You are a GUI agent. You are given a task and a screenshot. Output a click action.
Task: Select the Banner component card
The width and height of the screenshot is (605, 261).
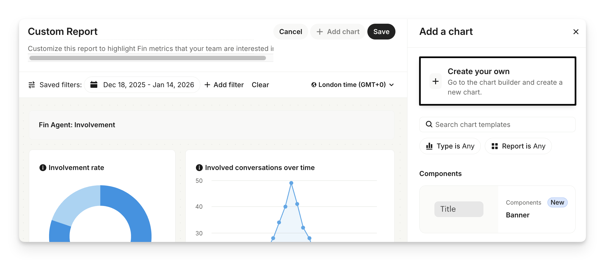tap(497, 209)
